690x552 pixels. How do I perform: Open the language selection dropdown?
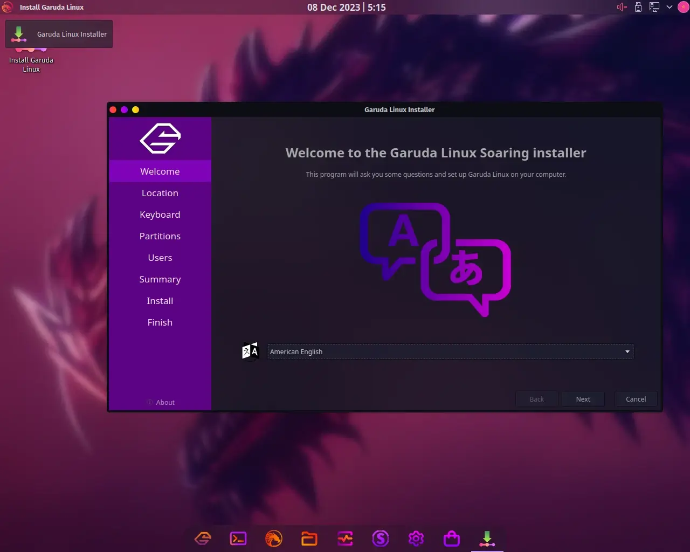[450, 351]
